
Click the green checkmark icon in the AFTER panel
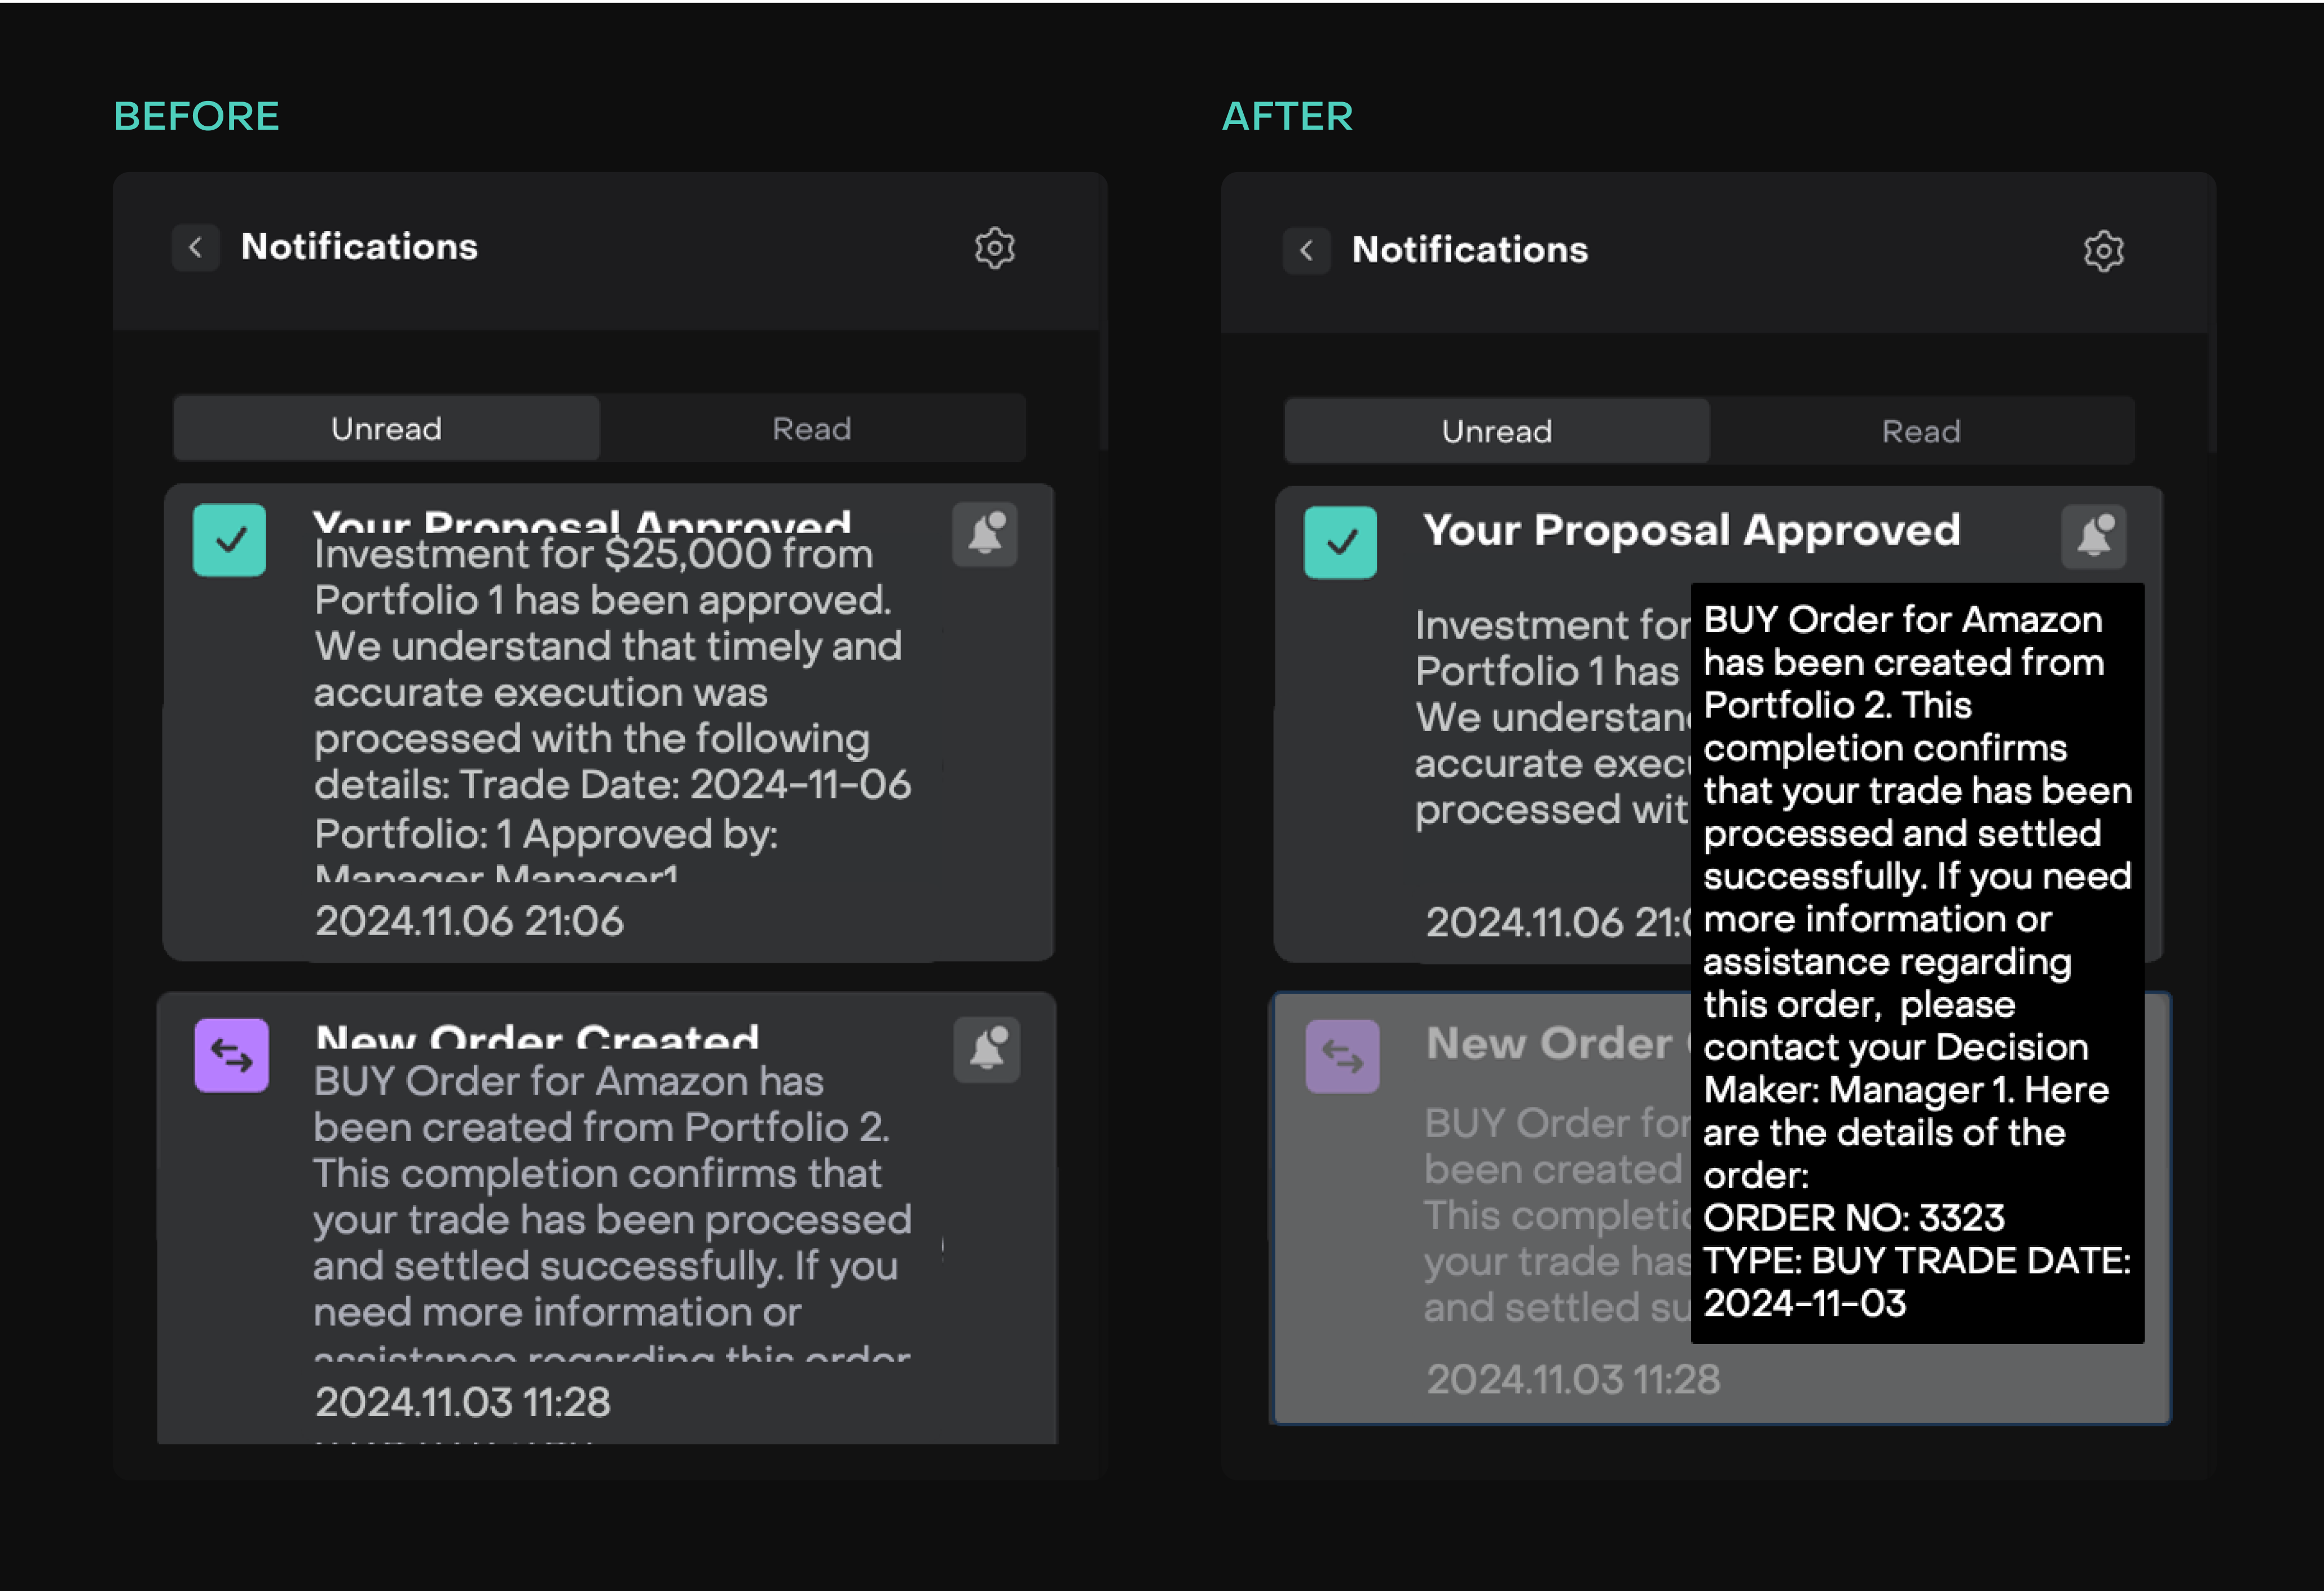[1340, 542]
